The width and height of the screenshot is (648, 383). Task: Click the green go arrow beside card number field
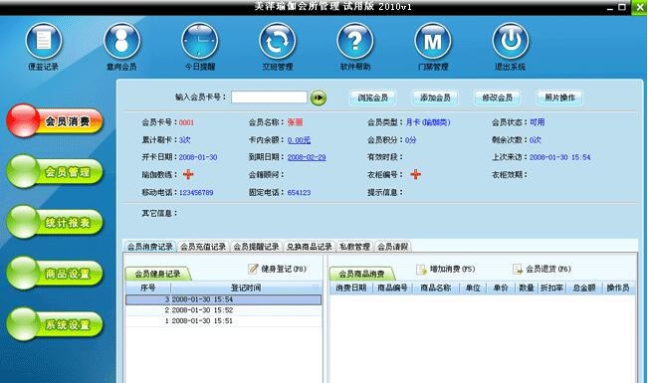point(319,97)
